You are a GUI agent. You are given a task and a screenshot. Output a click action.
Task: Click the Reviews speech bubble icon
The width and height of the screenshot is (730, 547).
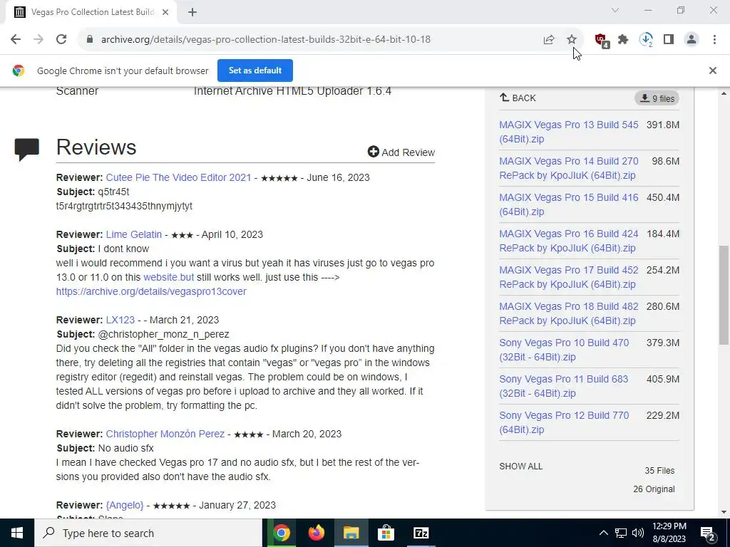point(27,150)
